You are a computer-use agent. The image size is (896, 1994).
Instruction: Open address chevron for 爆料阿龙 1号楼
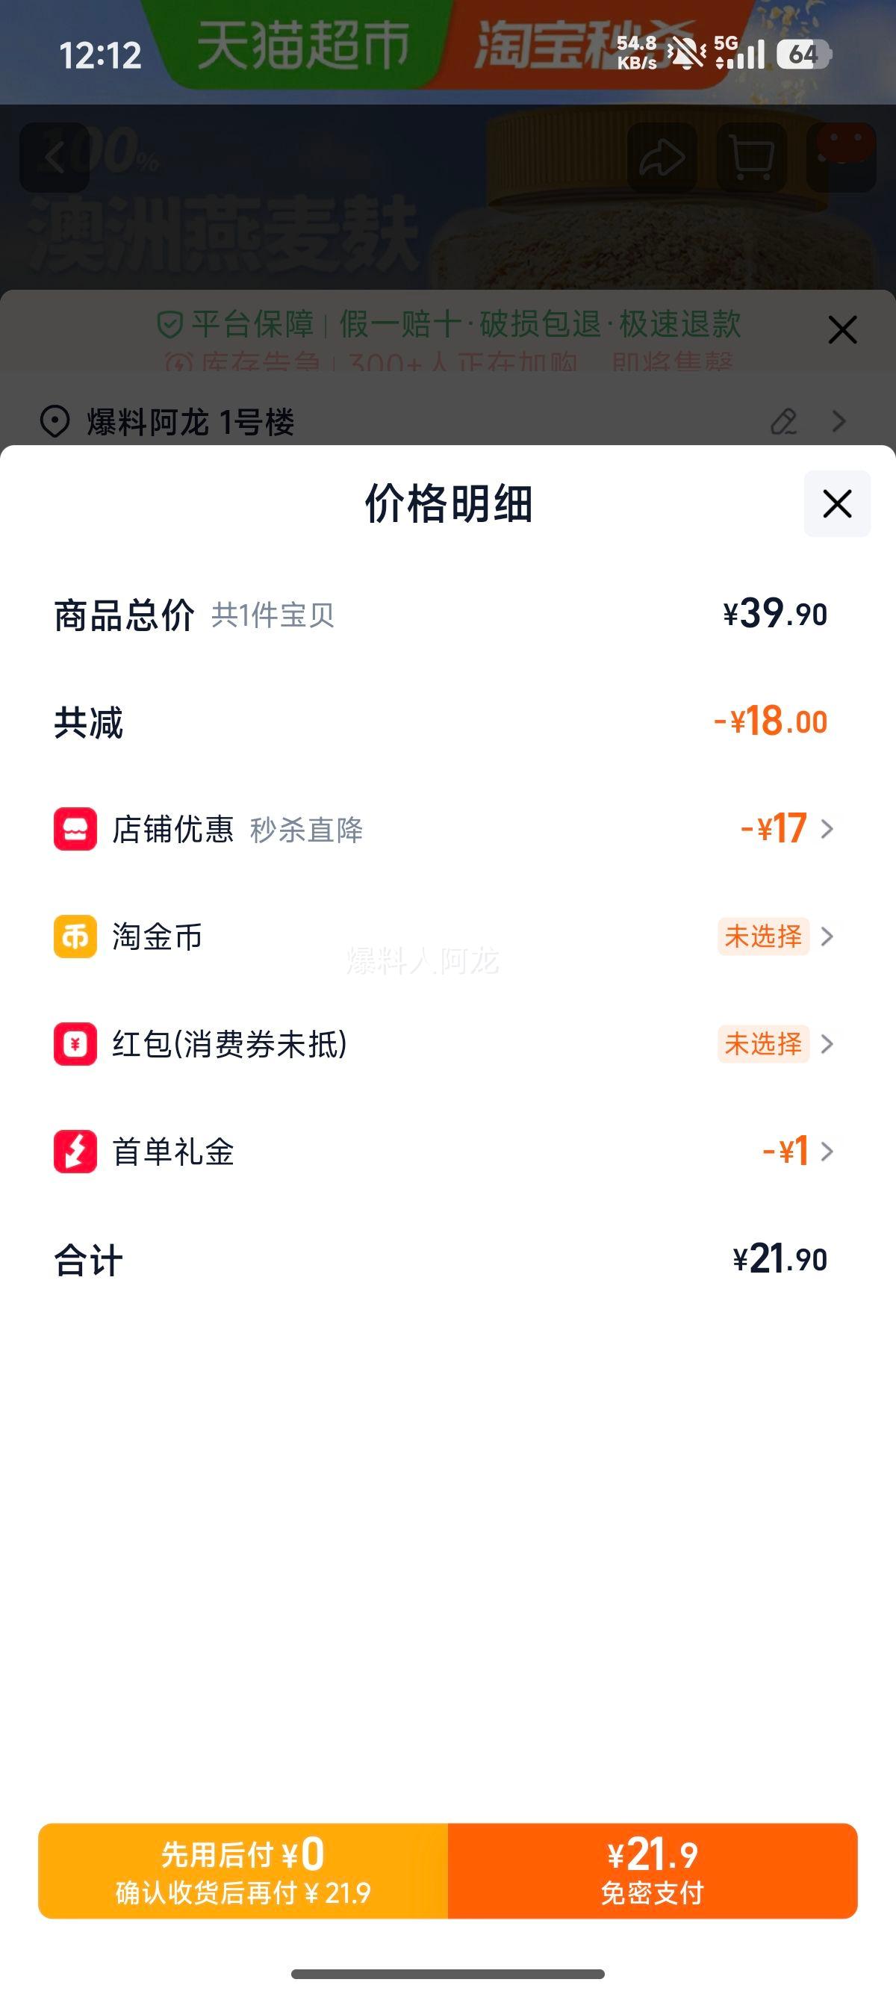(x=839, y=422)
